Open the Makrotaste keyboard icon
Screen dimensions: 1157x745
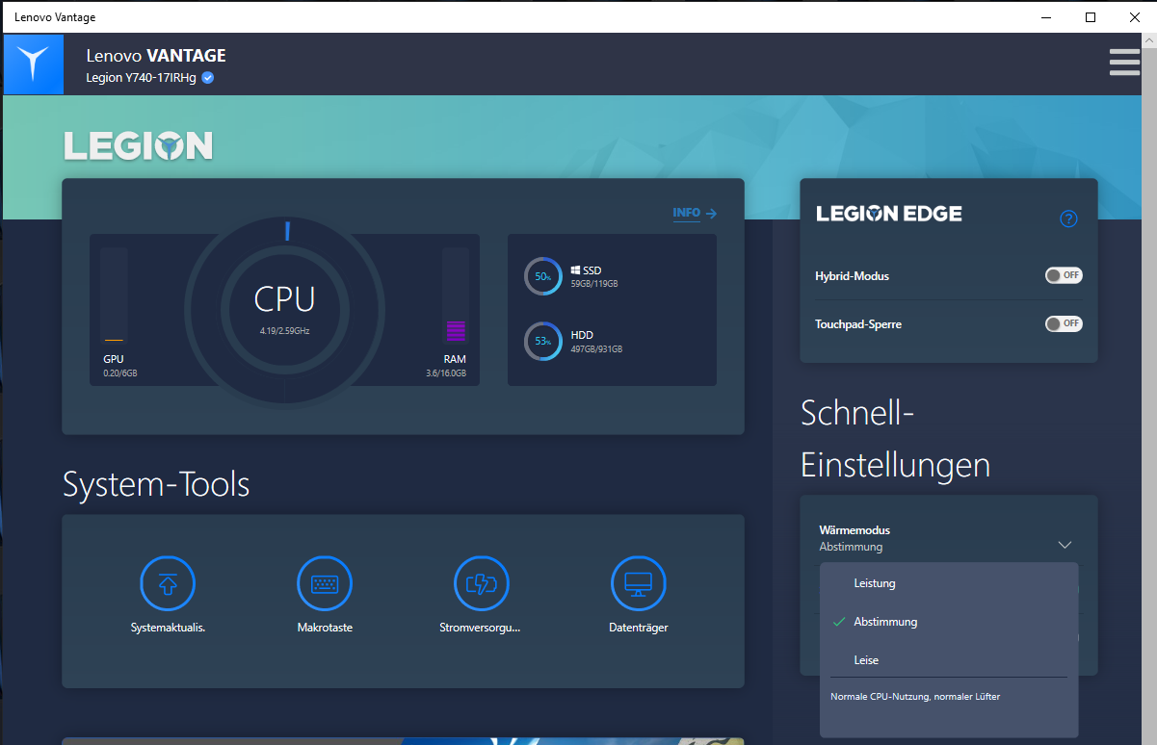tap(325, 583)
